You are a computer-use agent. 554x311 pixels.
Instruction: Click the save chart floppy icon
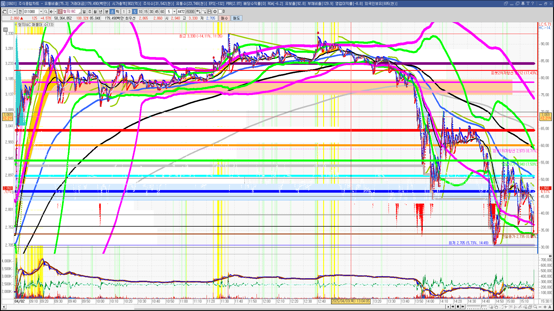click(209, 12)
